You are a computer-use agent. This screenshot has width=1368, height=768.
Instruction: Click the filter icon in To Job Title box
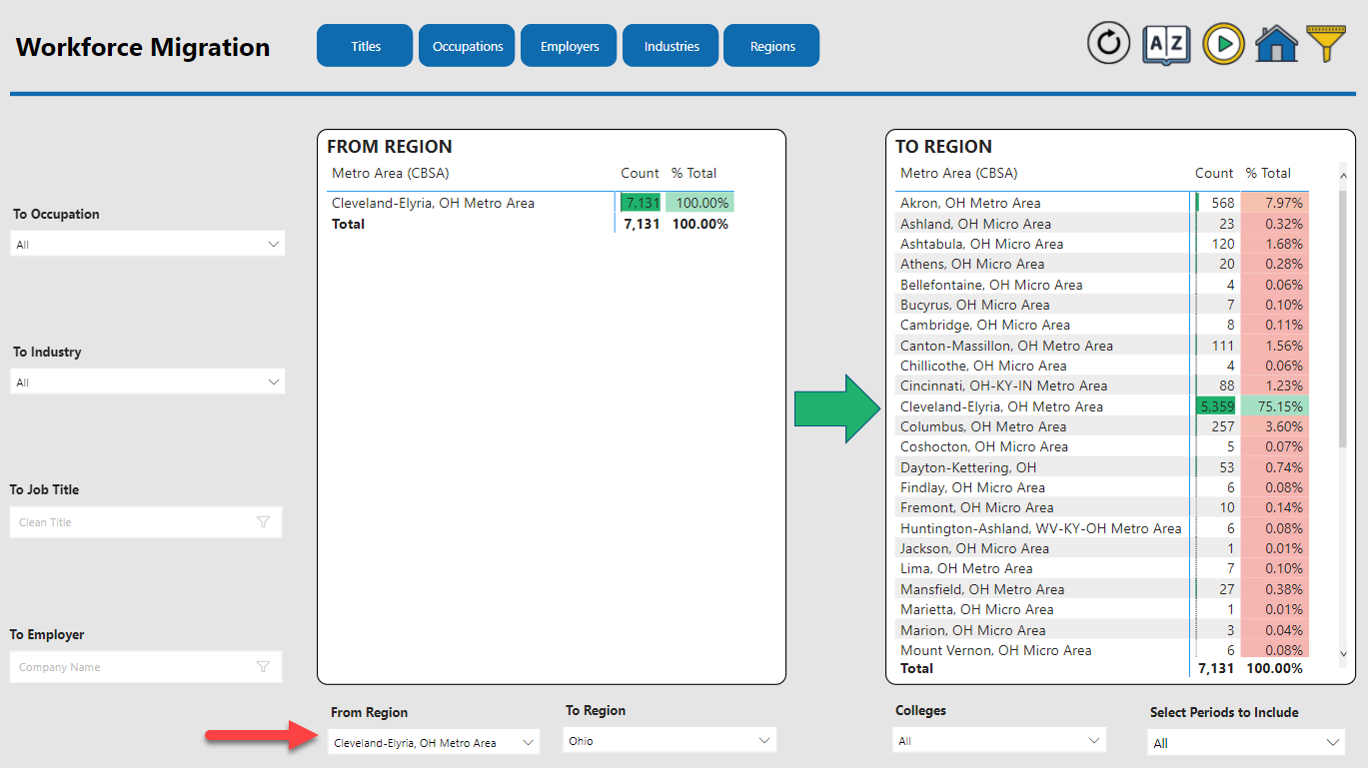[263, 521]
